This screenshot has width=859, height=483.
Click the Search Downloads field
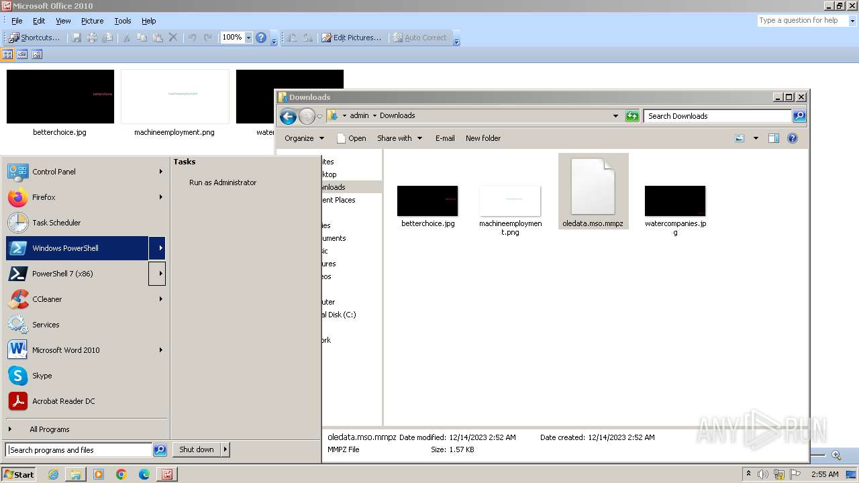click(717, 116)
